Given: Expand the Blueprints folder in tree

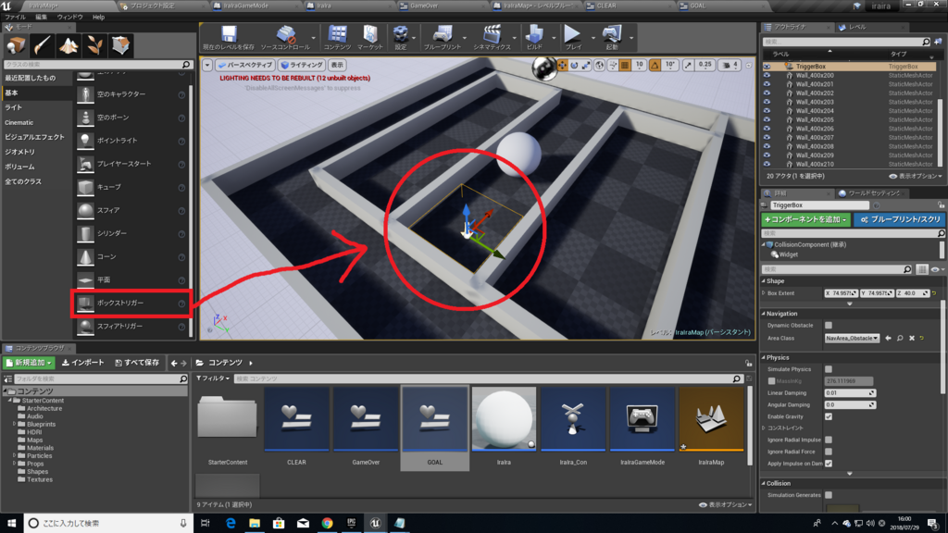Looking at the screenshot, I should pos(15,424).
